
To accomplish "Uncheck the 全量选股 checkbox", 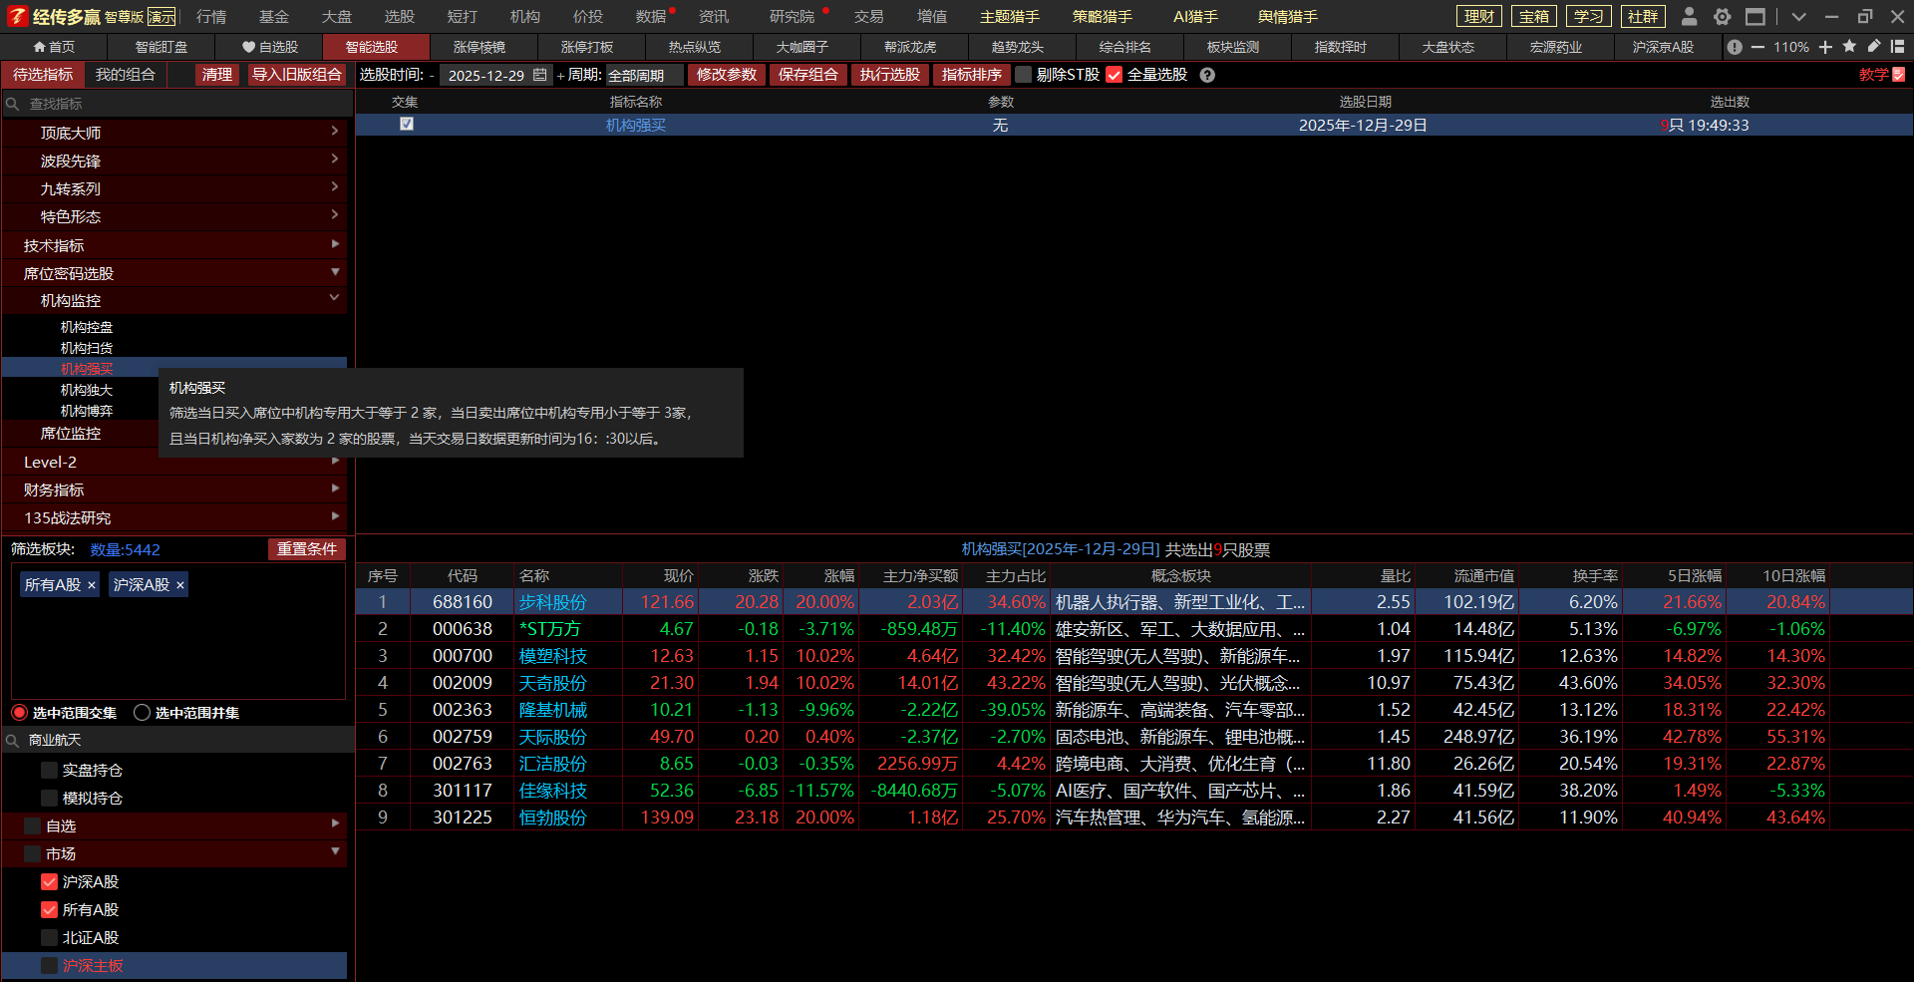I will coord(1115,75).
